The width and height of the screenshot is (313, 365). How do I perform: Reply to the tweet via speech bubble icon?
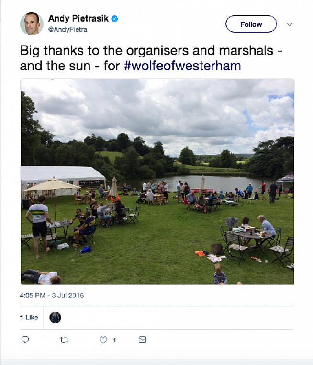[25, 340]
